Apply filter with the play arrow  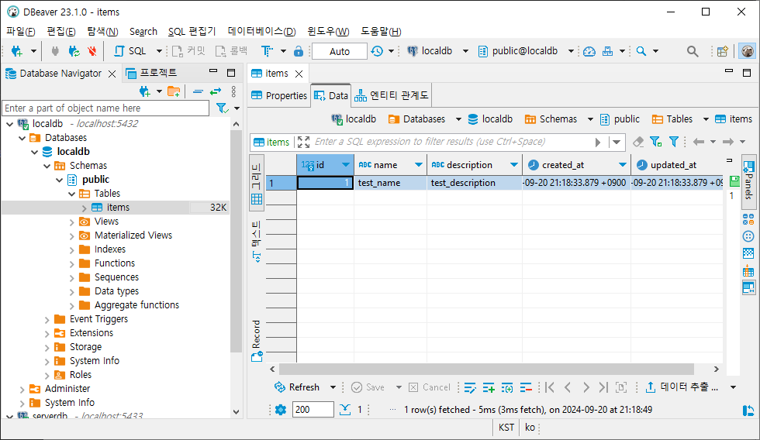[598, 143]
